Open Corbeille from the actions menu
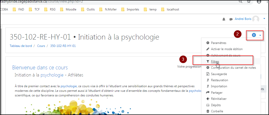 [x=217, y=111]
